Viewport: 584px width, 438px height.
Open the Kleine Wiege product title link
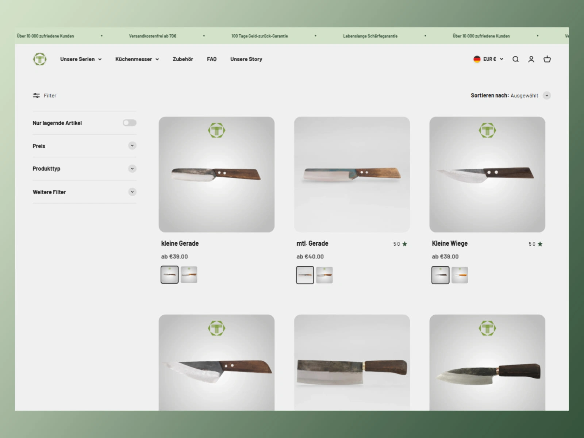point(450,243)
